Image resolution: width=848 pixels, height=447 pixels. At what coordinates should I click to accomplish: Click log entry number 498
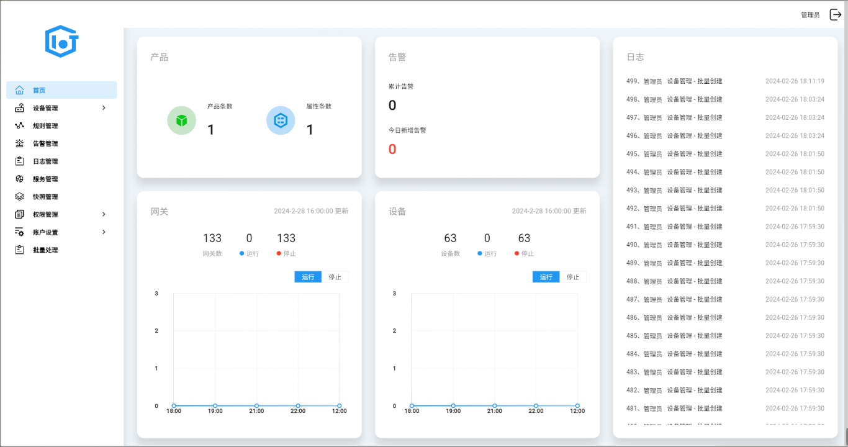(726, 99)
